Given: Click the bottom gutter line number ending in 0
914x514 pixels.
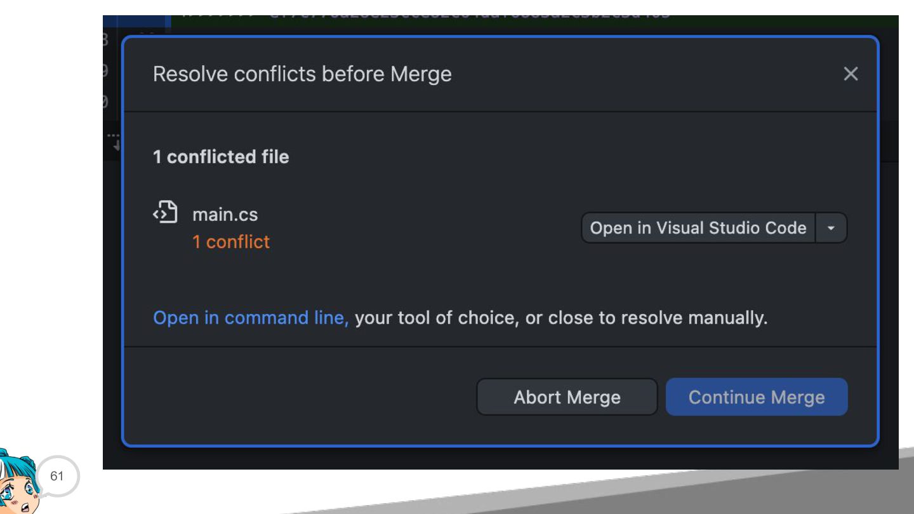Looking at the screenshot, I should point(105,102).
